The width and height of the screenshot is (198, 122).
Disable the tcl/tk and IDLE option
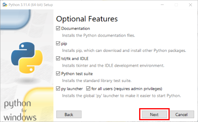58,58
